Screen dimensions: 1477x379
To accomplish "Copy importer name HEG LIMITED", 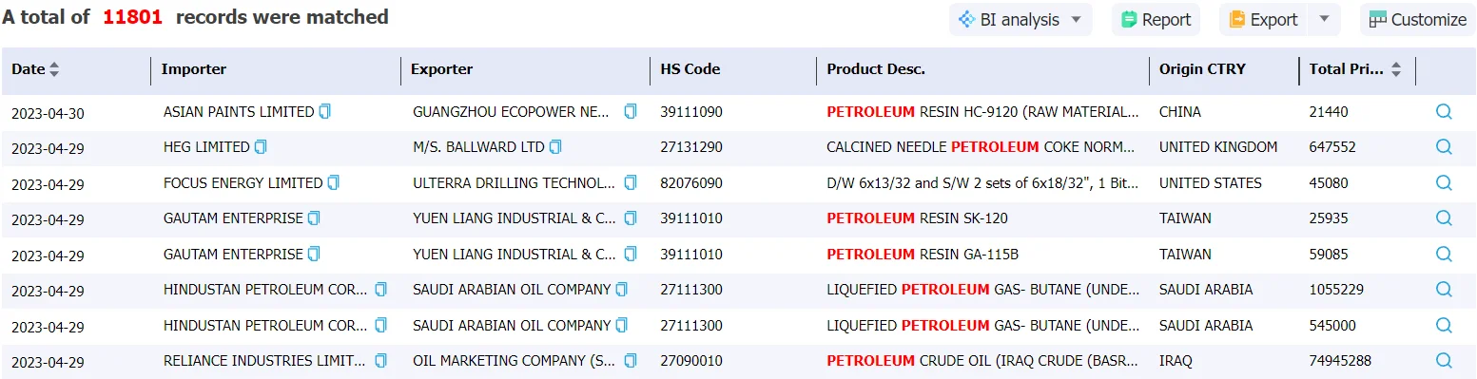I will [261, 147].
